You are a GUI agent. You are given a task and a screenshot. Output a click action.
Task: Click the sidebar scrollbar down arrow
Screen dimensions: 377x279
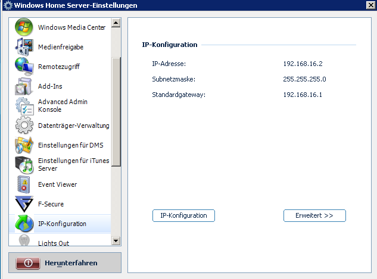click(x=116, y=240)
